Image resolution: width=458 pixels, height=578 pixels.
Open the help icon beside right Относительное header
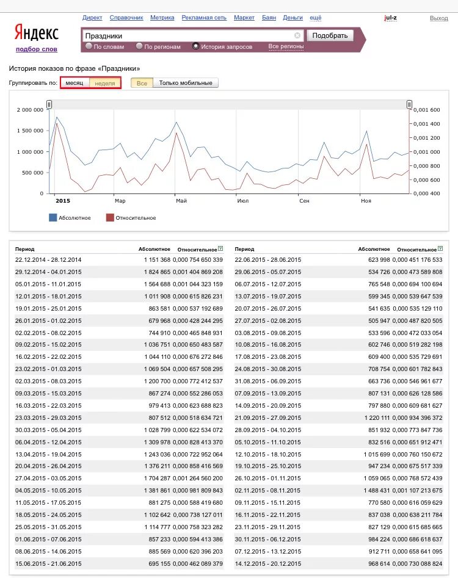440,249
